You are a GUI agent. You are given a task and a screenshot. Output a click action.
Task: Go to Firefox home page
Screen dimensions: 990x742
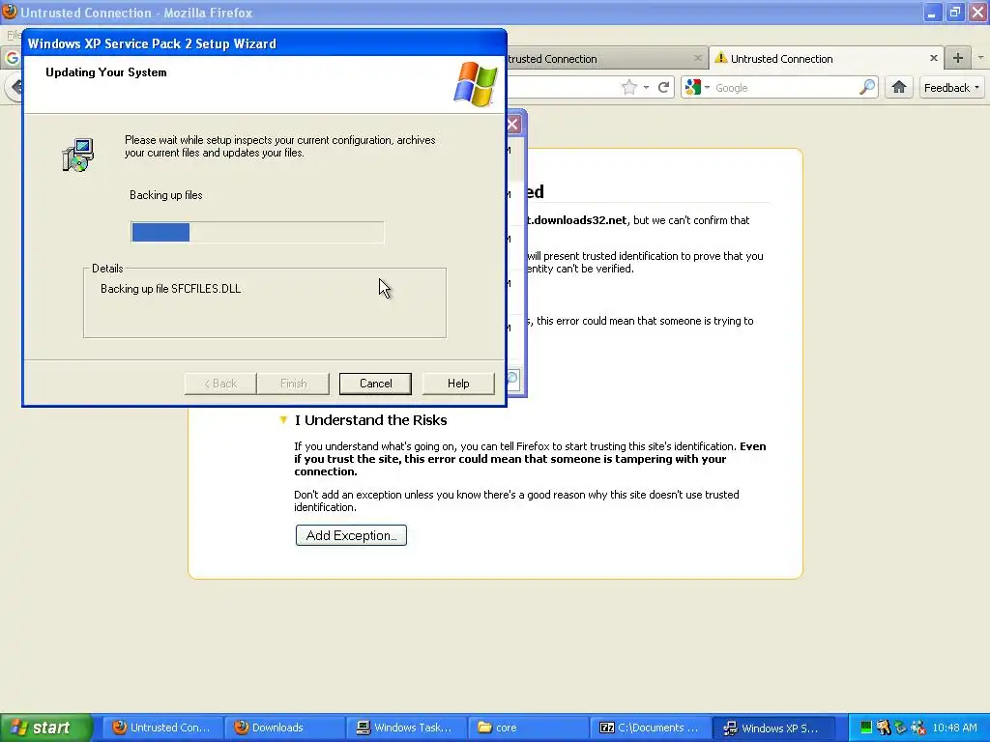click(x=899, y=88)
